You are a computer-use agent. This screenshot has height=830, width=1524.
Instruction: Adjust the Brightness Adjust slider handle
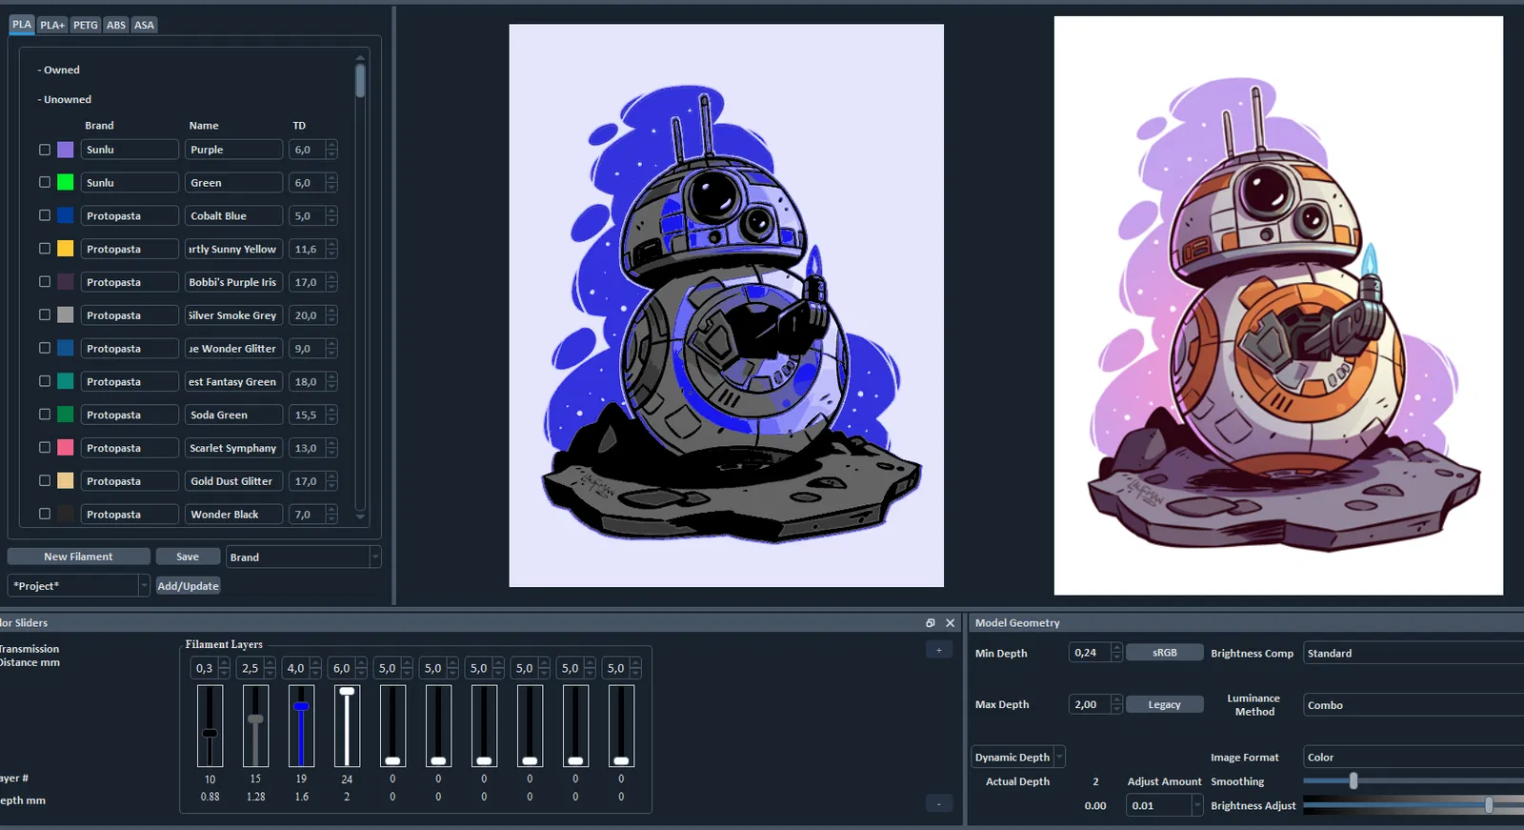point(1489,805)
